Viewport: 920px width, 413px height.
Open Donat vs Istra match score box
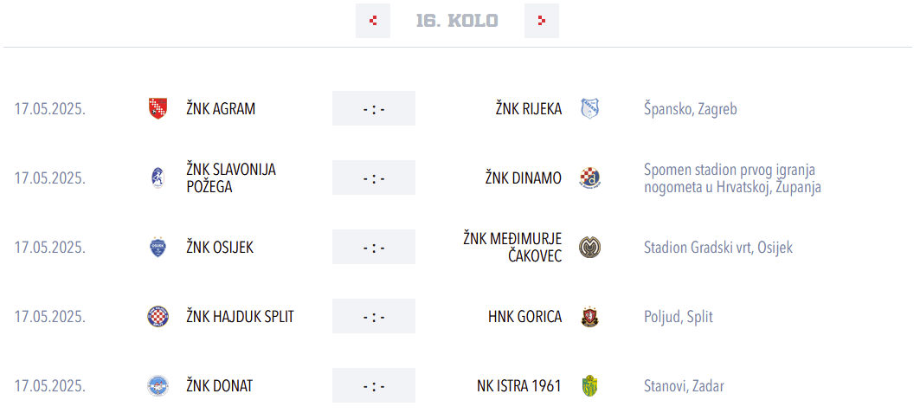pyautogui.click(x=374, y=386)
